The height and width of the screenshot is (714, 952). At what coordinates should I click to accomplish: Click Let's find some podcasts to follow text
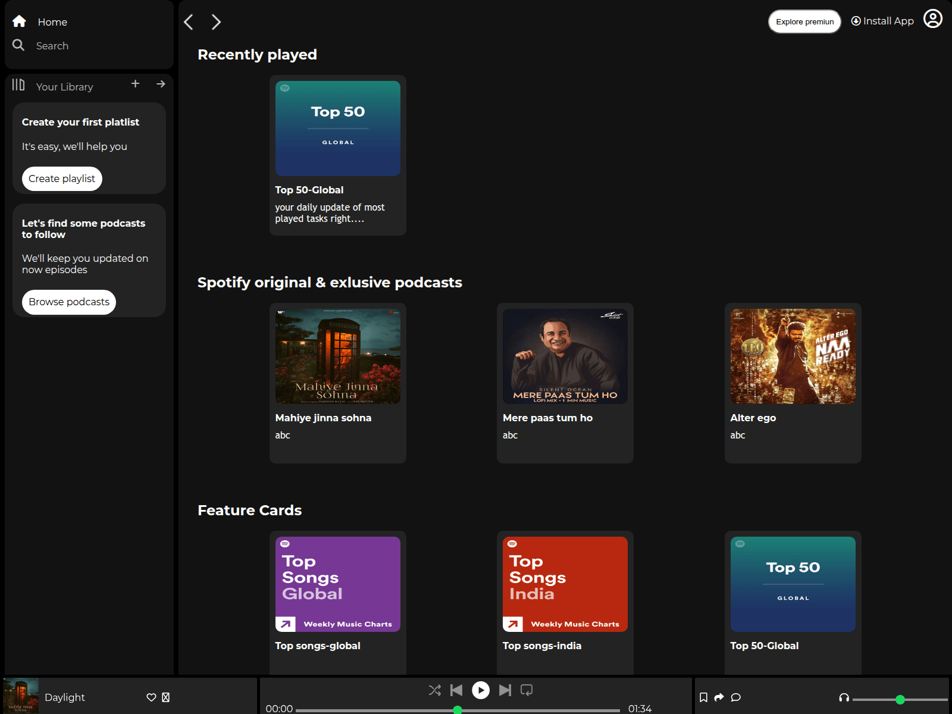83,229
